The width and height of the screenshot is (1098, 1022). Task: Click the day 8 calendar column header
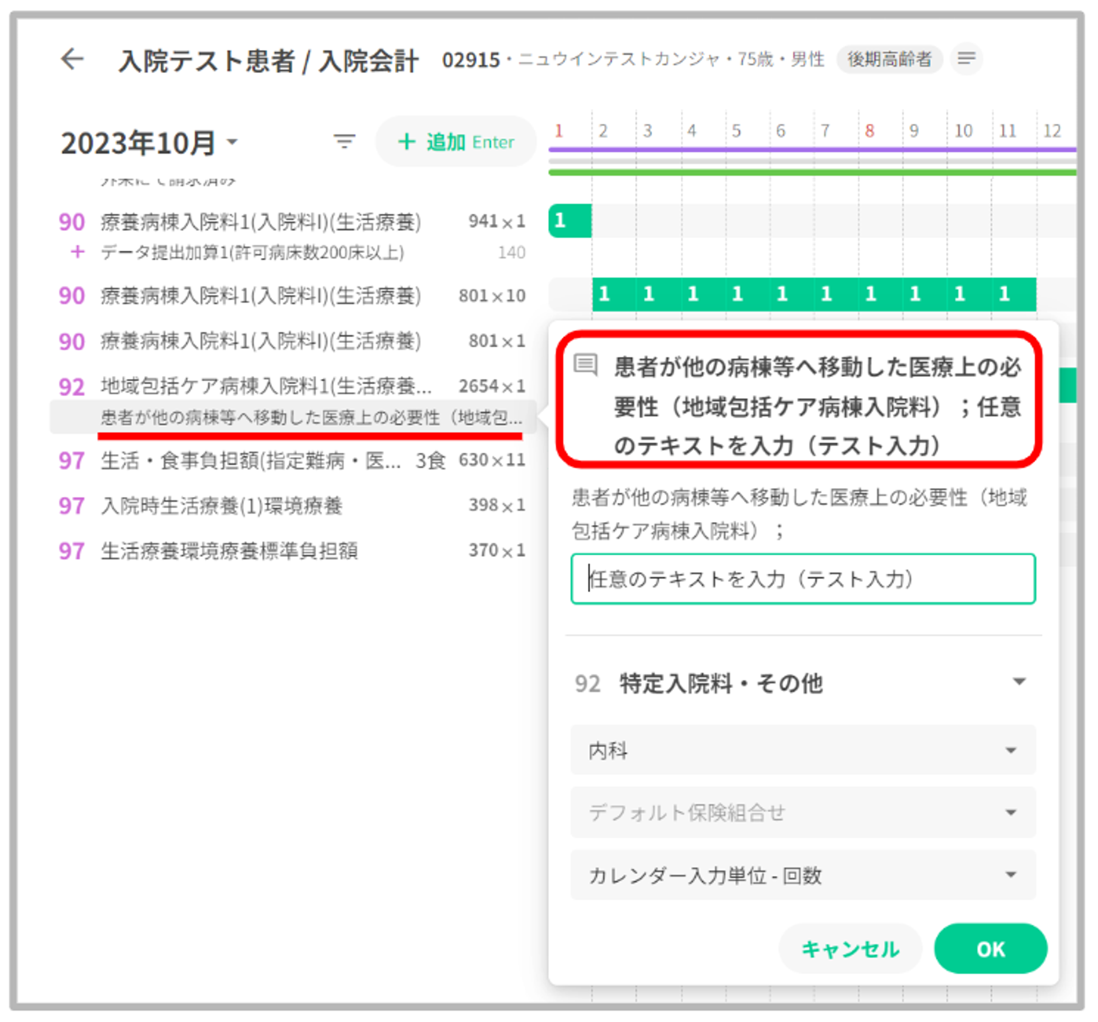tap(870, 131)
